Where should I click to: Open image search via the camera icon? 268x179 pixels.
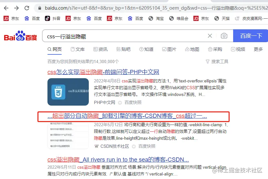[224, 36]
